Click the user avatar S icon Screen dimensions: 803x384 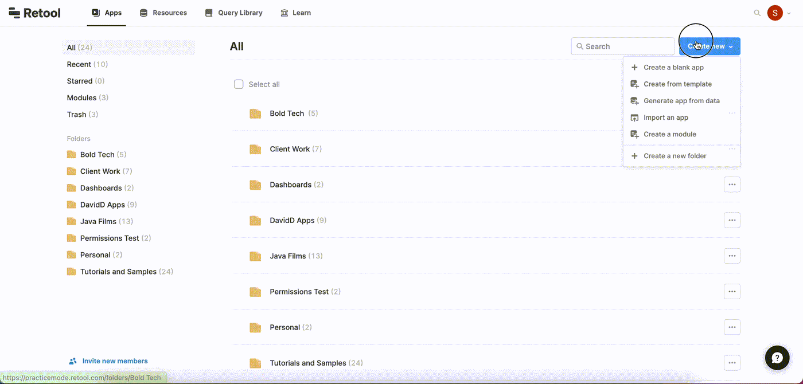pyautogui.click(x=775, y=13)
